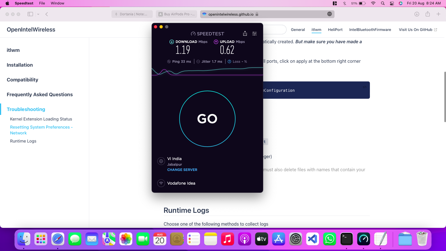
Task: Open WhatsApp from the Dock
Action: pyautogui.click(x=329, y=239)
